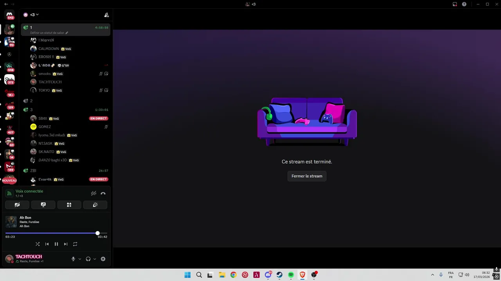Mute the microphone in user panel
This screenshot has height=281, width=501.
[73, 259]
